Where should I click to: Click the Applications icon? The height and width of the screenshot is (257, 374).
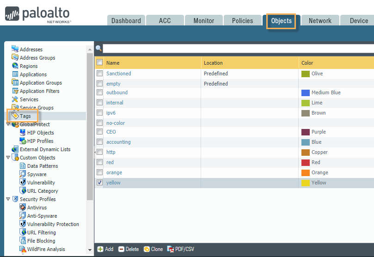pos(15,74)
